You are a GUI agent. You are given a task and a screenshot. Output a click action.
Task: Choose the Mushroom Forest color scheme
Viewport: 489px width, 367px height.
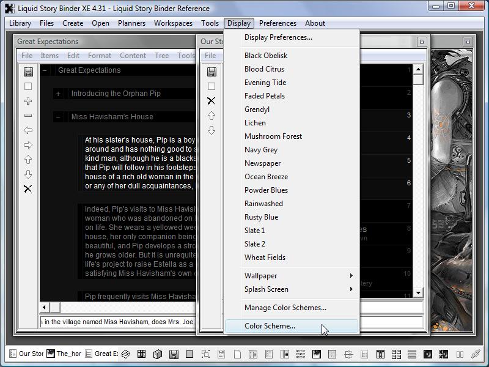[x=273, y=136]
